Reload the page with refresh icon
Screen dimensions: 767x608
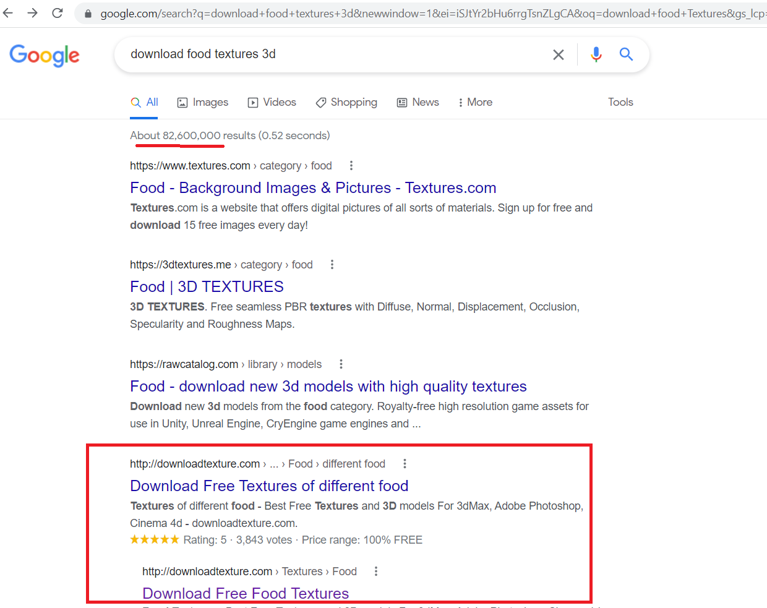point(58,13)
